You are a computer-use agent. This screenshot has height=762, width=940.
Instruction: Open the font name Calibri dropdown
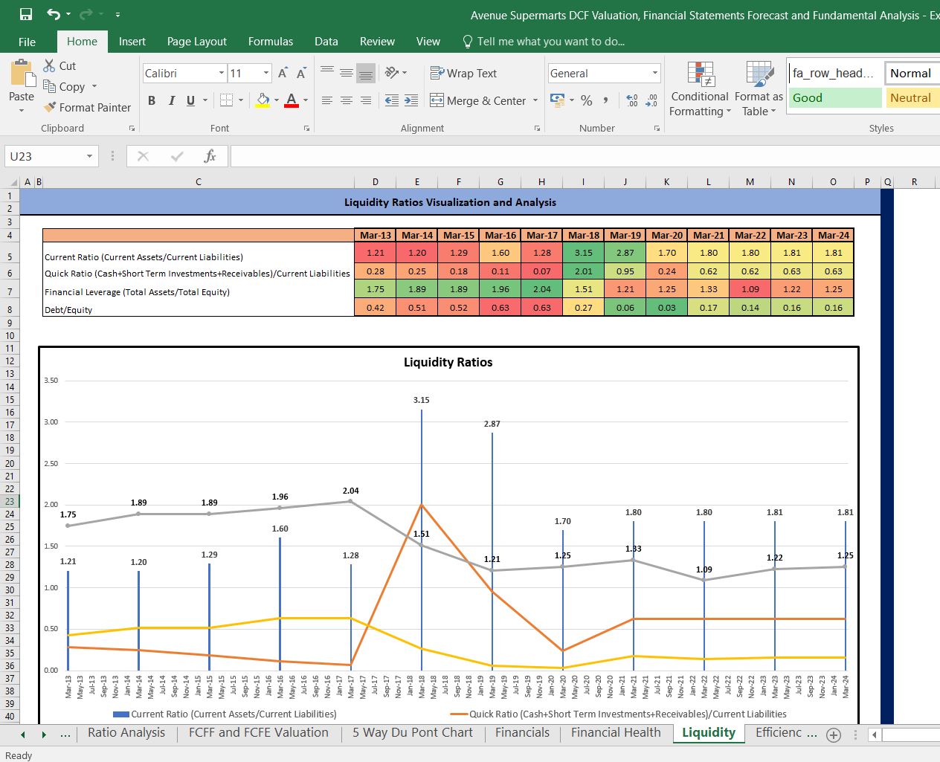[222, 73]
